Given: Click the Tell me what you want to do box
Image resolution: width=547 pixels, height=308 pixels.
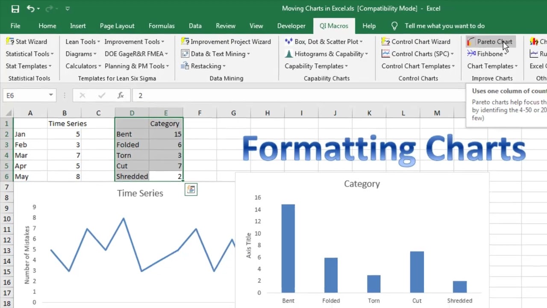Looking at the screenshot, I should click(444, 26).
